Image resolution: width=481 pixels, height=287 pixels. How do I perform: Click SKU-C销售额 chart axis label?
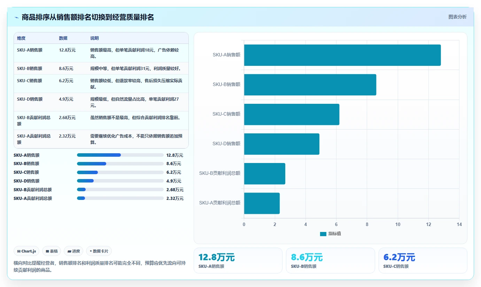(226, 114)
